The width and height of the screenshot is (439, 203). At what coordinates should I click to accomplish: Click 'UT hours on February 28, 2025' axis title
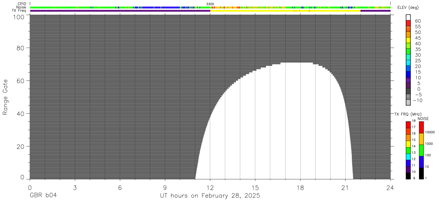(x=210, y=196)
